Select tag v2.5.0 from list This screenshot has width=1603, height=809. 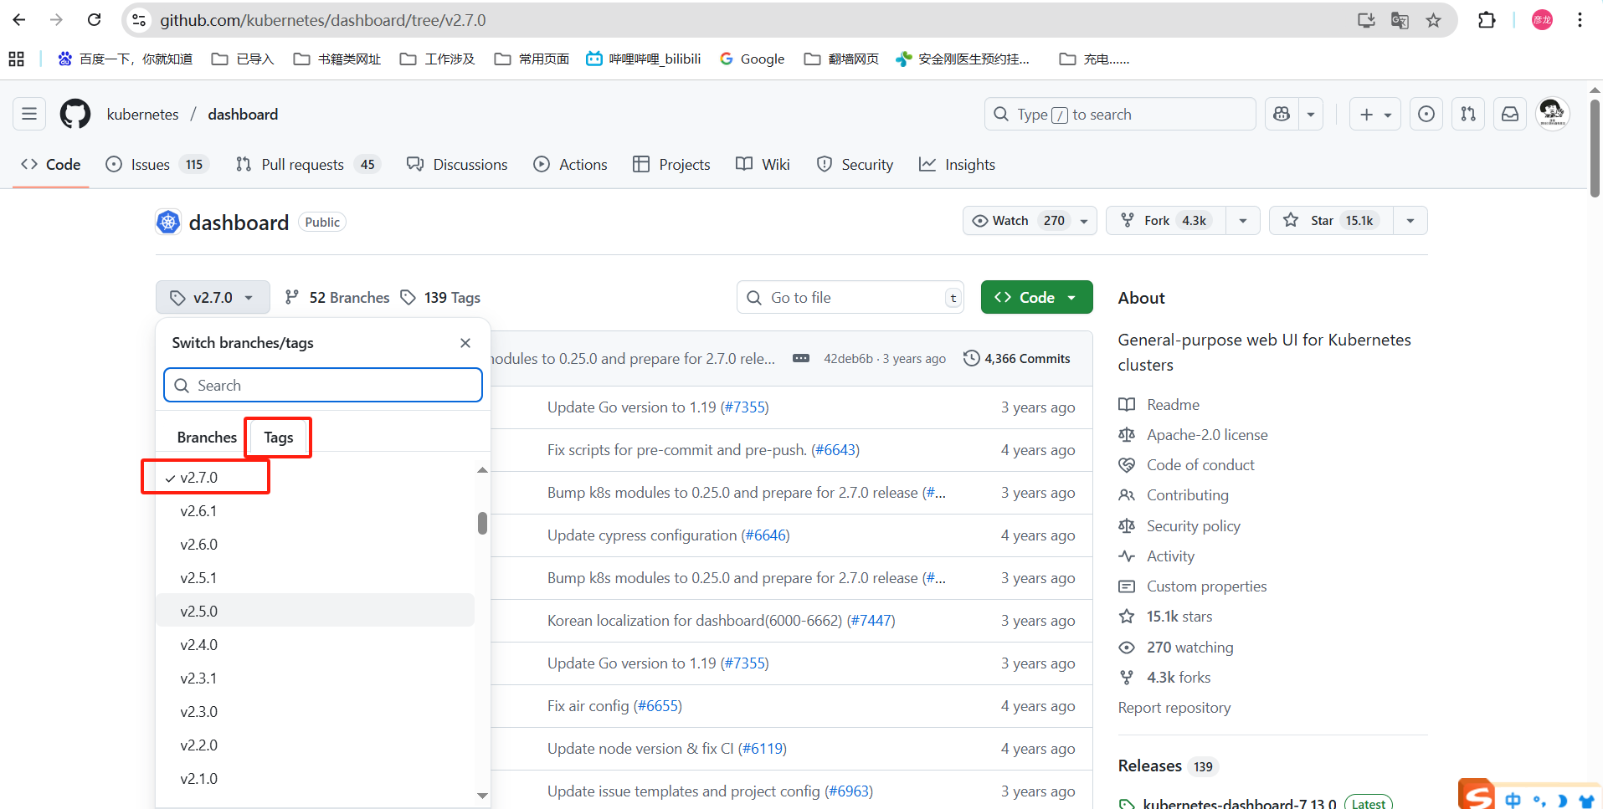click(x=315, y=611)
